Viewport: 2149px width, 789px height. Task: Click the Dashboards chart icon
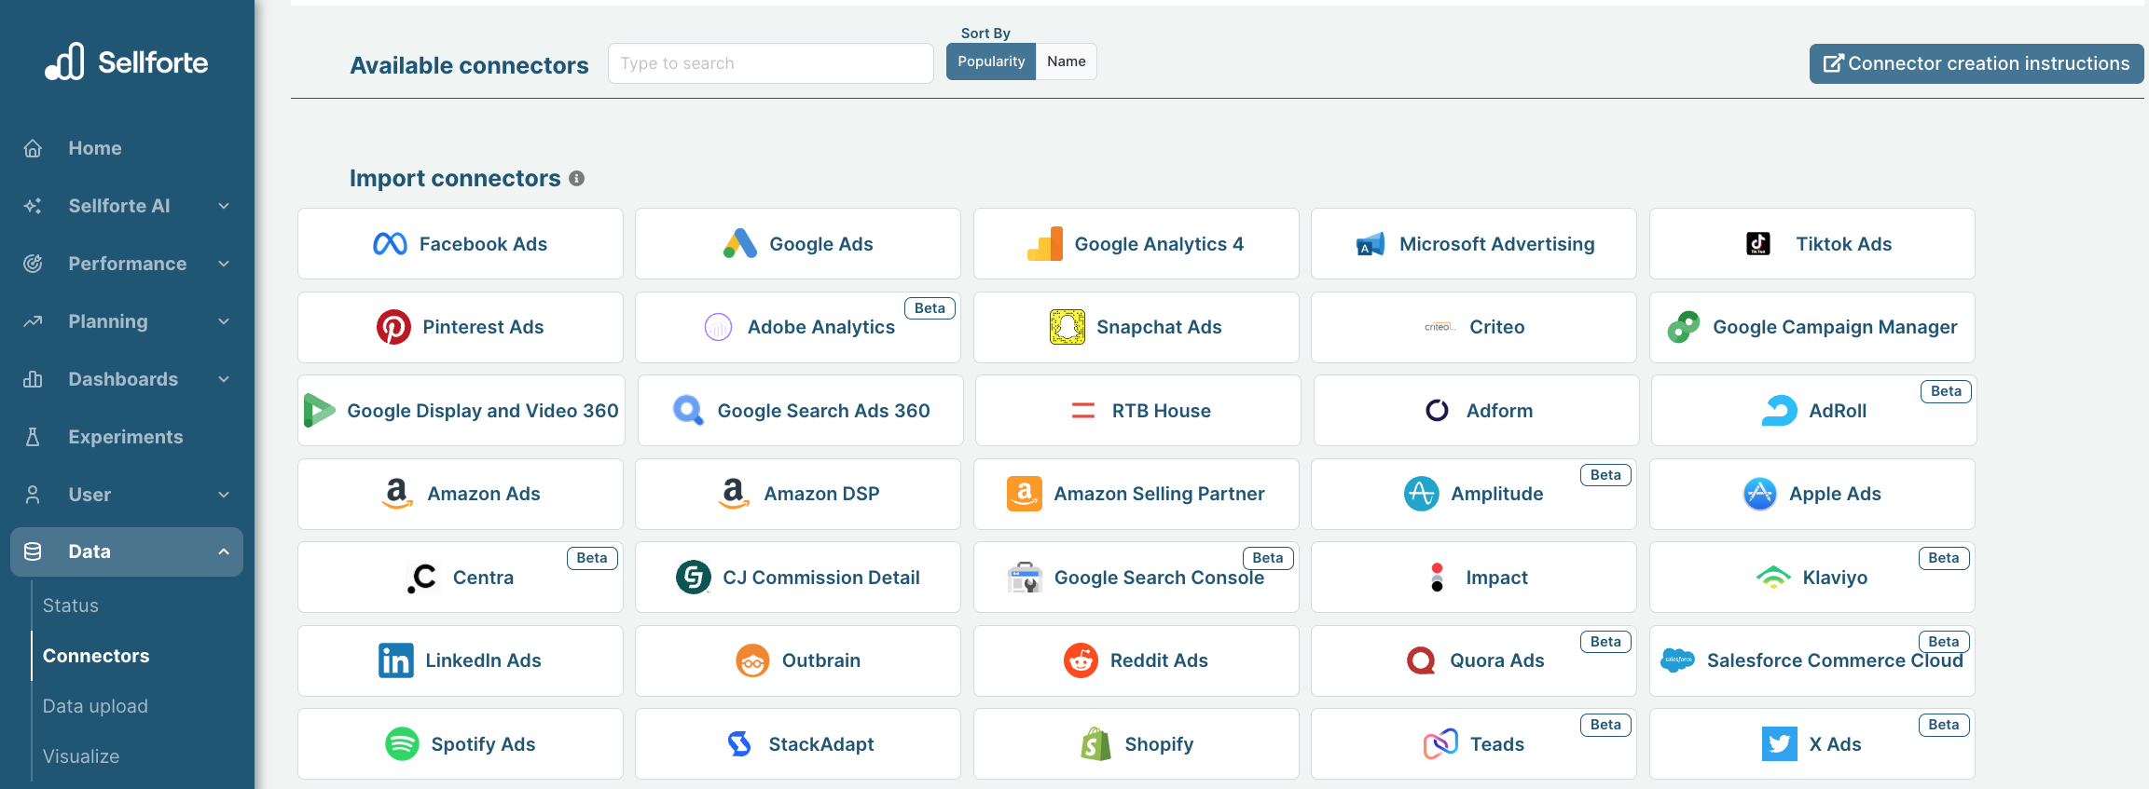click(33, 379)
